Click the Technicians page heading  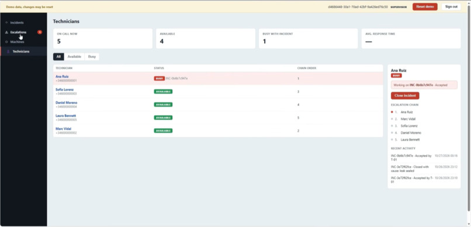click(66, 21)
